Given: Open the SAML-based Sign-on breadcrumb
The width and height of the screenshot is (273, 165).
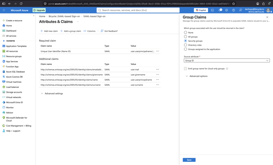Looking at the screenshot, I should click(94, 16).
